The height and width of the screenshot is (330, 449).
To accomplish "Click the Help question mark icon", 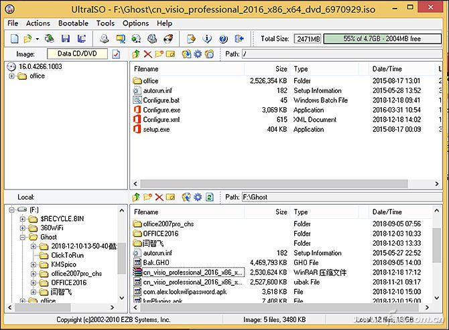I will pyautogui.click(x=223, y=39).
